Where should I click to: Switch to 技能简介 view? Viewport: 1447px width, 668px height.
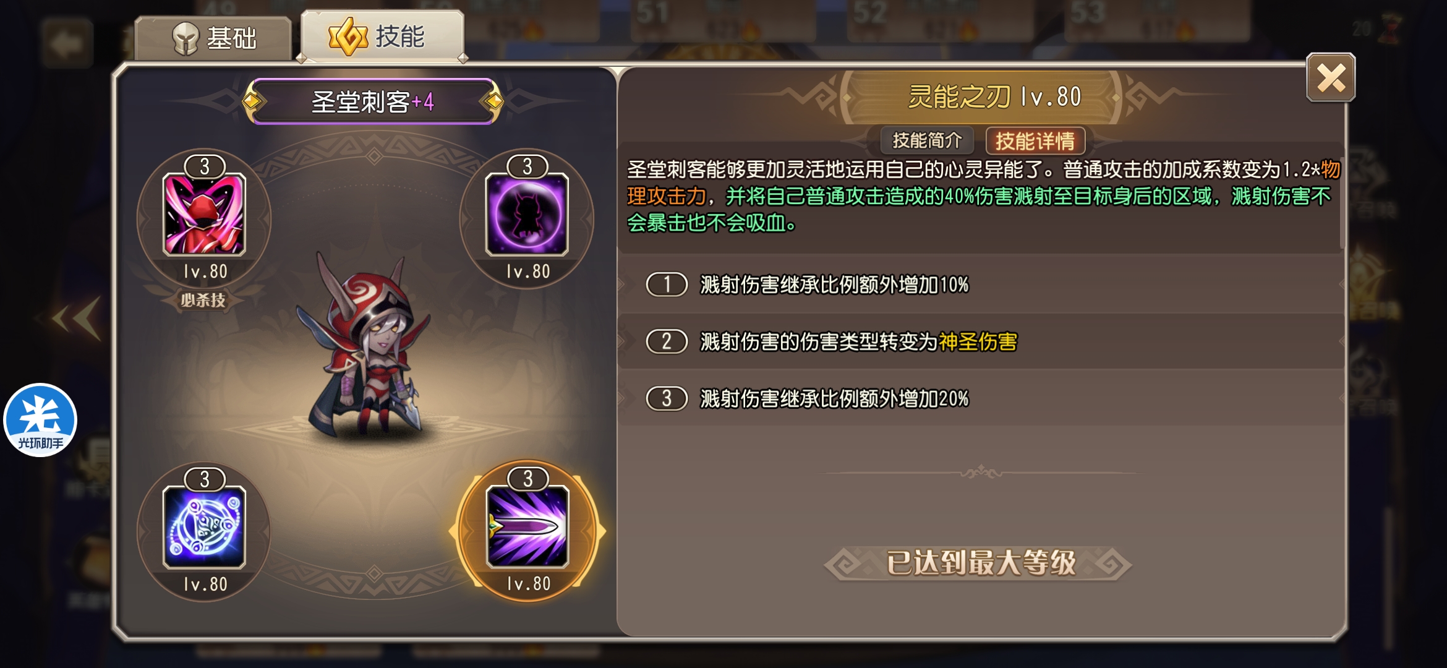(x=927, y=140)
